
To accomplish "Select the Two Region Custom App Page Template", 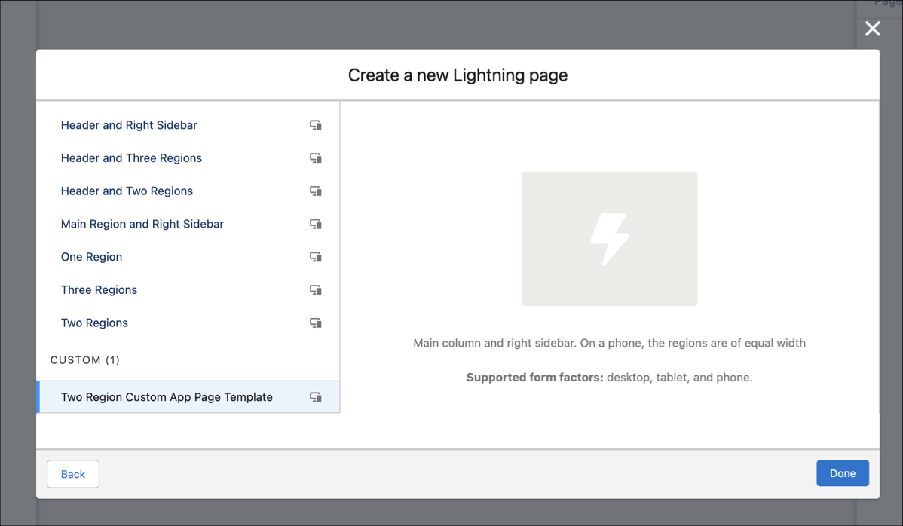I will click(167, 396).
